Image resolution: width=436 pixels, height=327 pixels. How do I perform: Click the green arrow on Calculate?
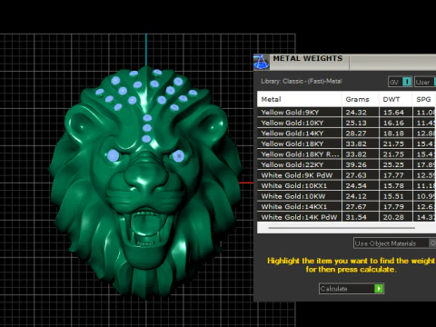tap(379, 289)
